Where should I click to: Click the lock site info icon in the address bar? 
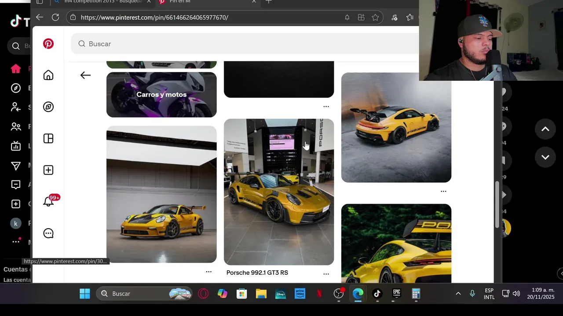(x=73, y=17)
